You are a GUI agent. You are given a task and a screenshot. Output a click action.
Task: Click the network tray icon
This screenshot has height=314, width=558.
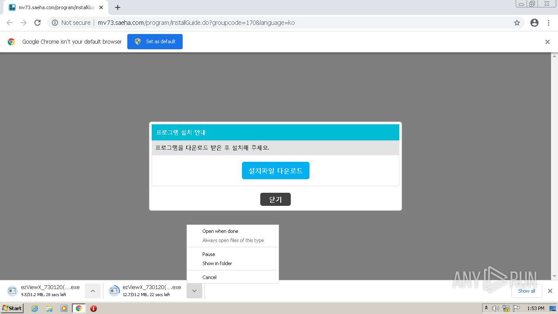506,308
